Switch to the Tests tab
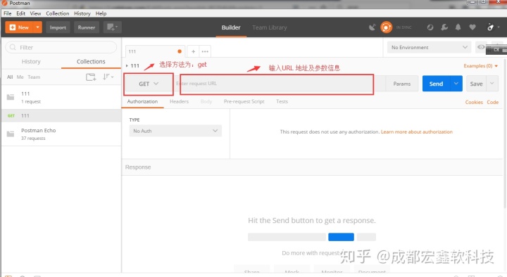 (x=282, y=101)
